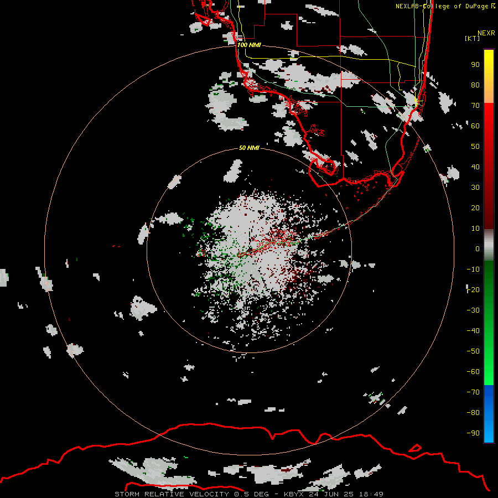Click the 18:49 timestamp
This screenshot has width=498, height=498.
(x=371, y=494)
